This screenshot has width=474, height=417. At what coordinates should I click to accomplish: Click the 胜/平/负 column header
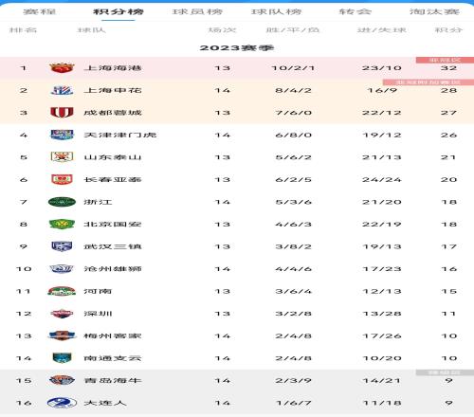tap(293, 30)
